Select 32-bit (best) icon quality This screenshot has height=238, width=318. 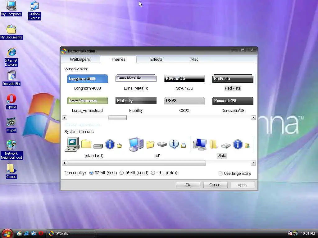point(92,173)
